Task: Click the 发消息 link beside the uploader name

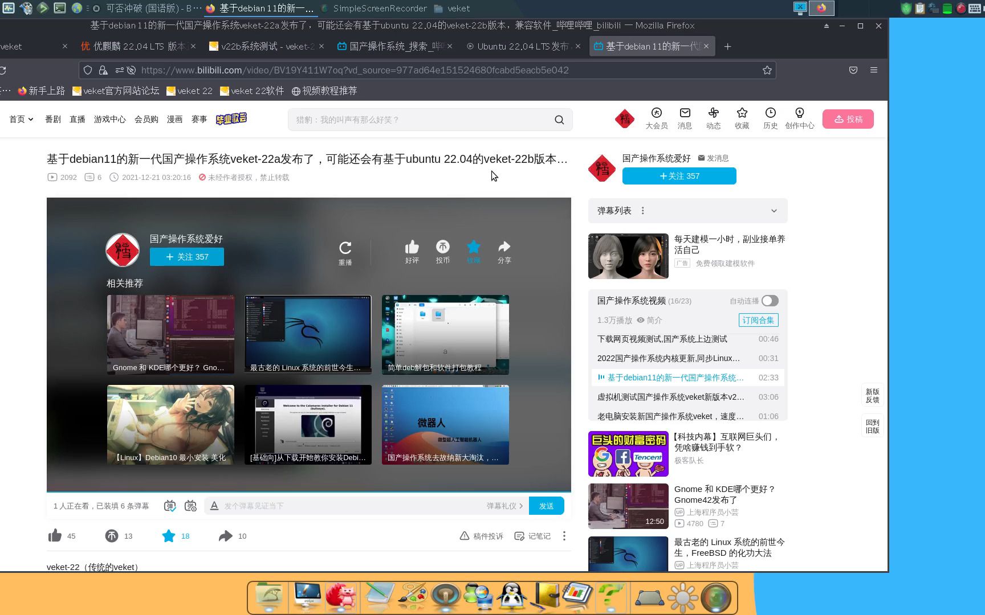Action: pos(713,158)
